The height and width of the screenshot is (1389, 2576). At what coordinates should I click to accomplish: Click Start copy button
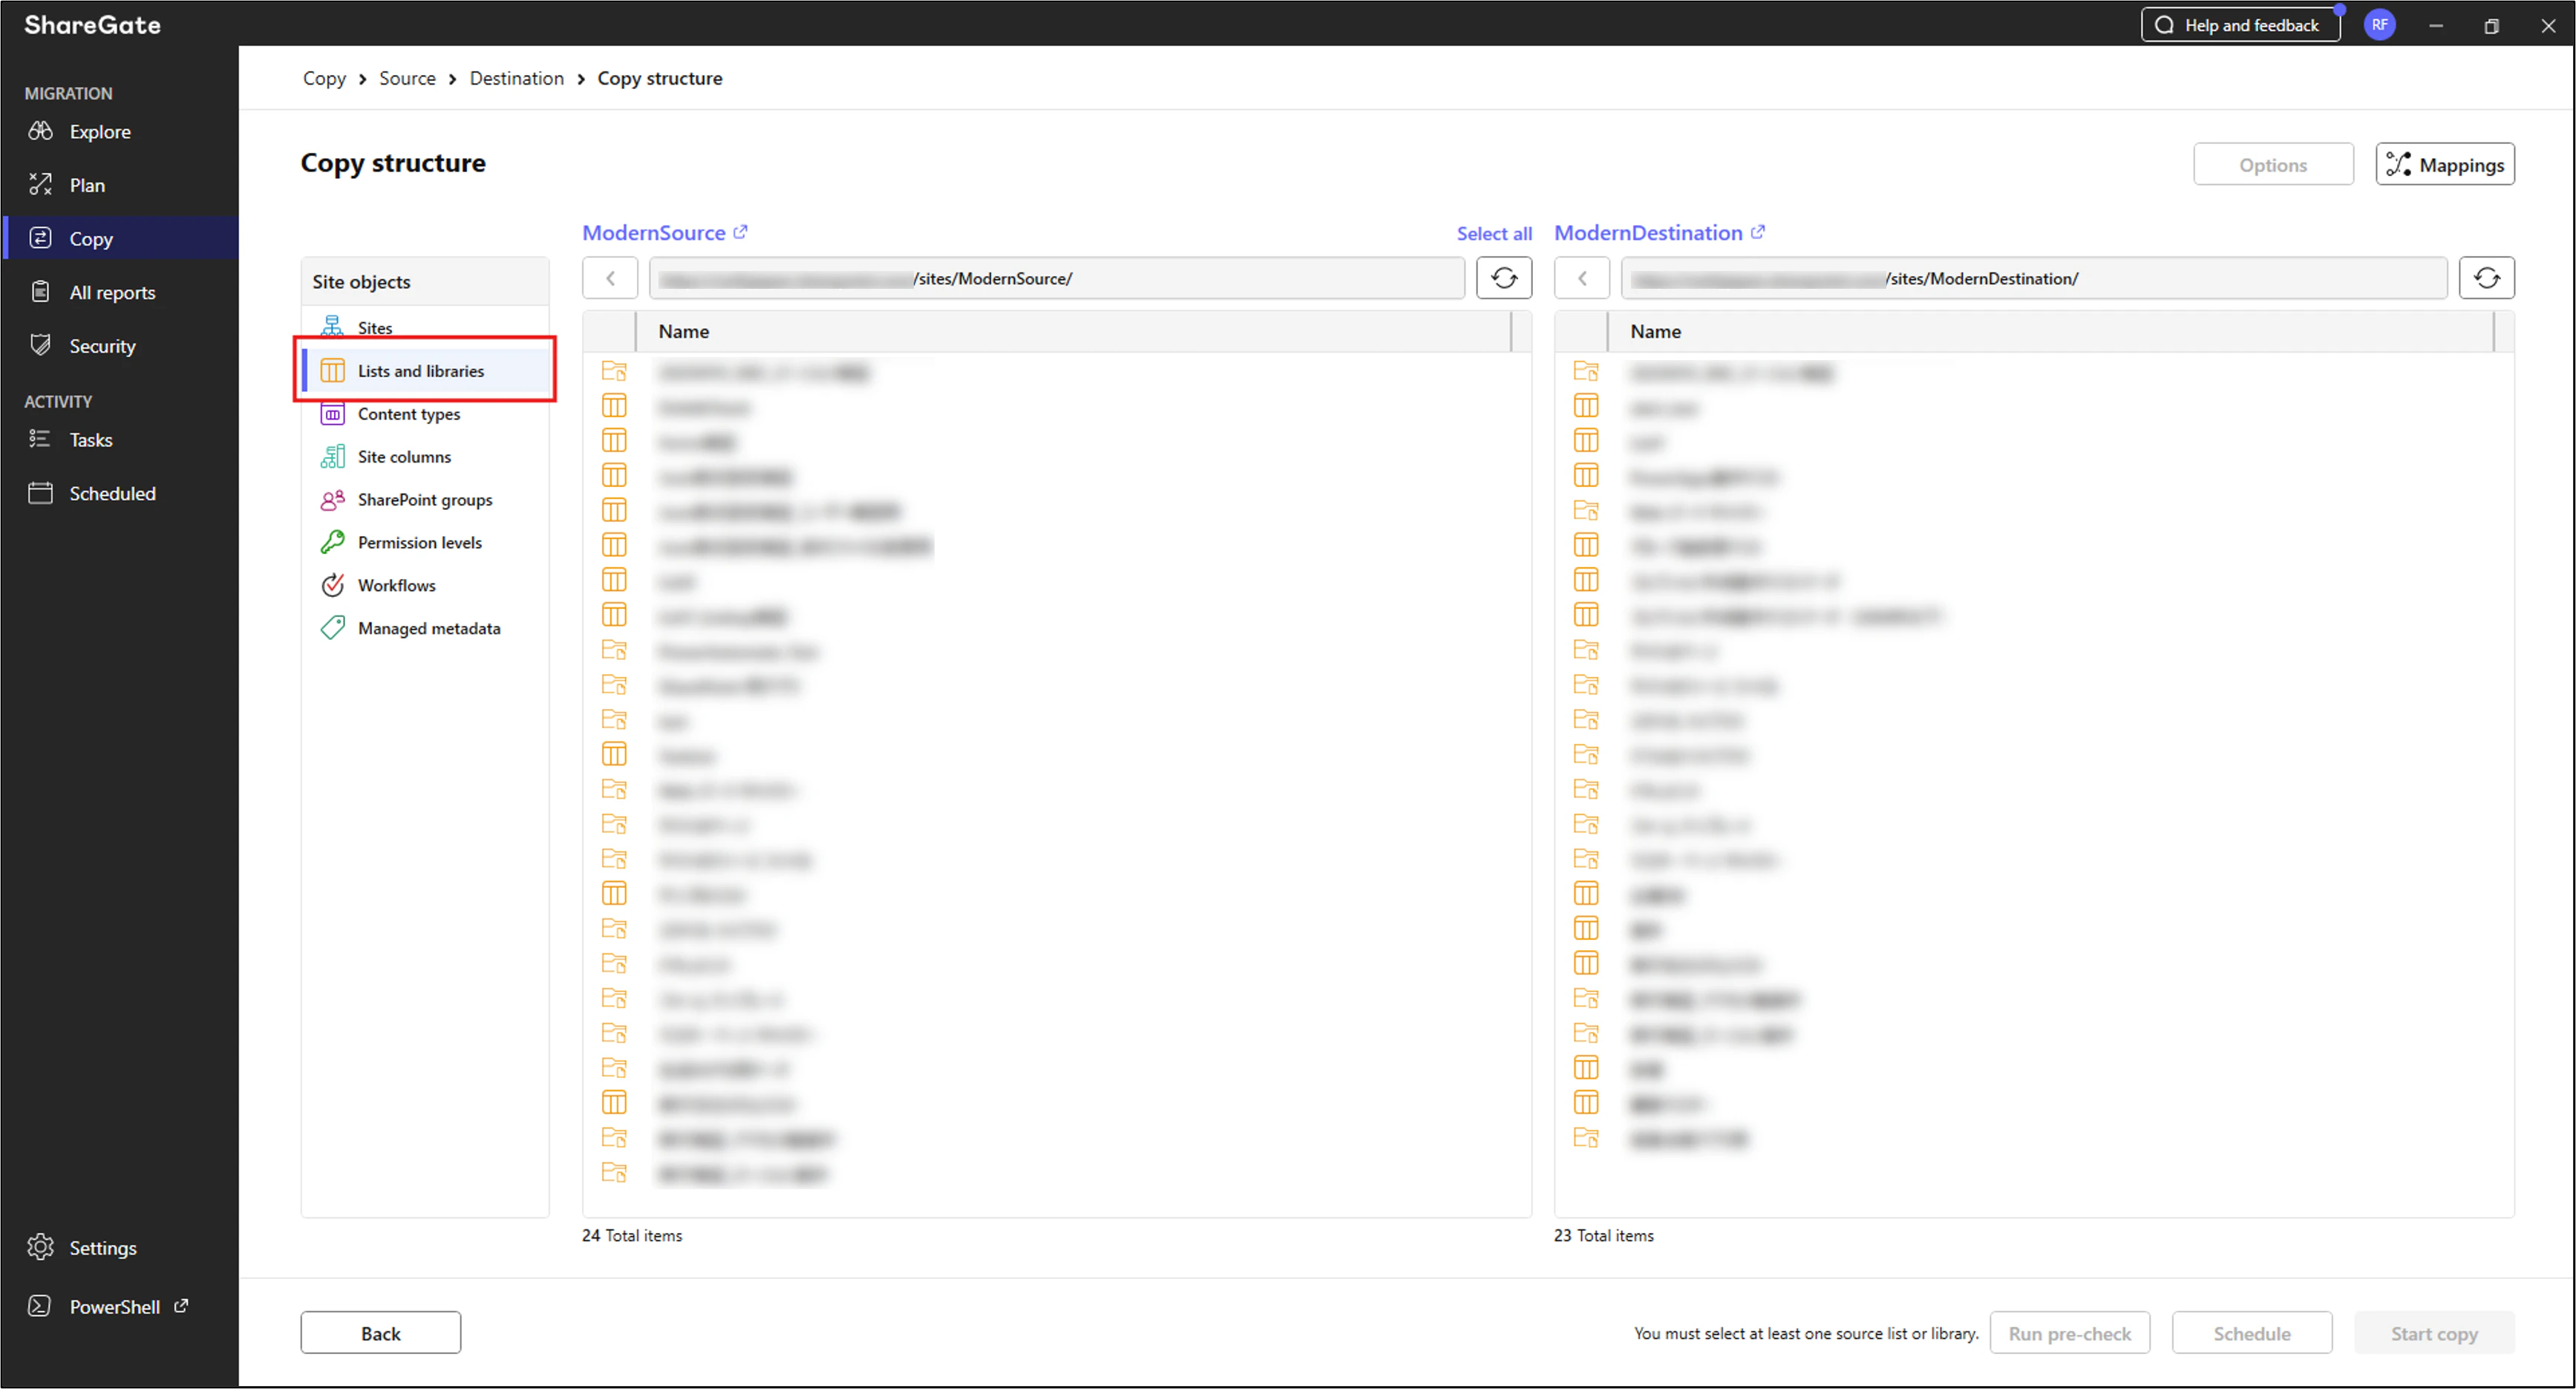[2434, 1333]
